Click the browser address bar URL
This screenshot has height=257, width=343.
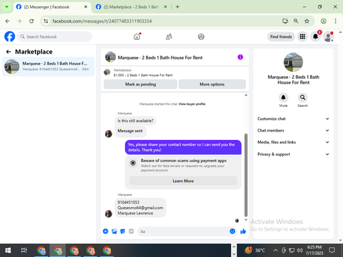pyautogui.click(x=102, y=21)
